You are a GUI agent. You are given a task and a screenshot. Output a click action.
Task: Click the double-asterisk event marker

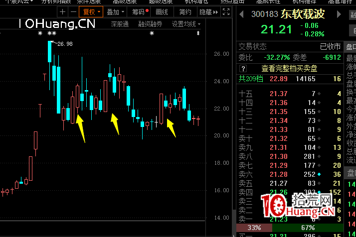pyautogui.click(x=52, y=33)
